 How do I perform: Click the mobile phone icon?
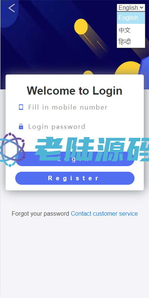21,107
